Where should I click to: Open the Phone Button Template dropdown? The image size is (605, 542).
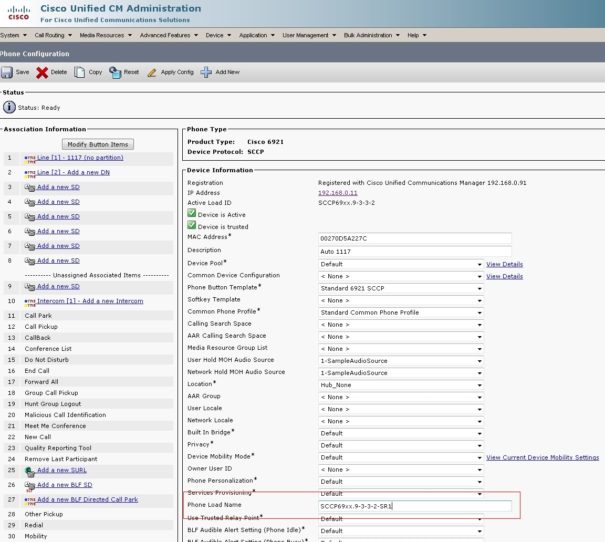click(x=401, y=288)
